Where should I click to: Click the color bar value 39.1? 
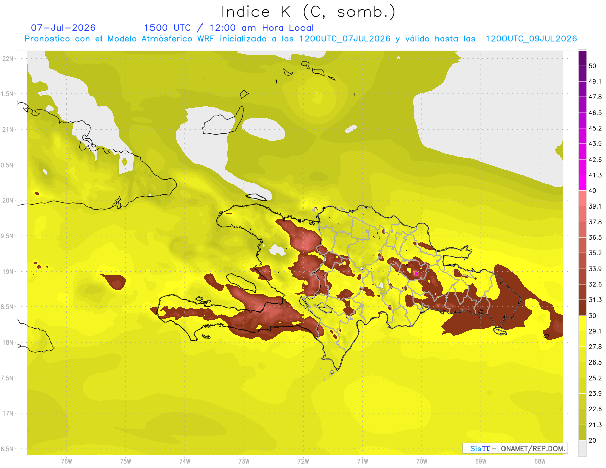[x=595, y=206]
